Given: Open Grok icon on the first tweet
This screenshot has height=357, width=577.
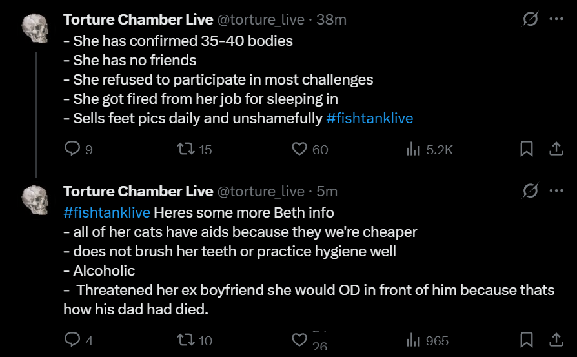Looking at the screenshot, I should [531, 19].
